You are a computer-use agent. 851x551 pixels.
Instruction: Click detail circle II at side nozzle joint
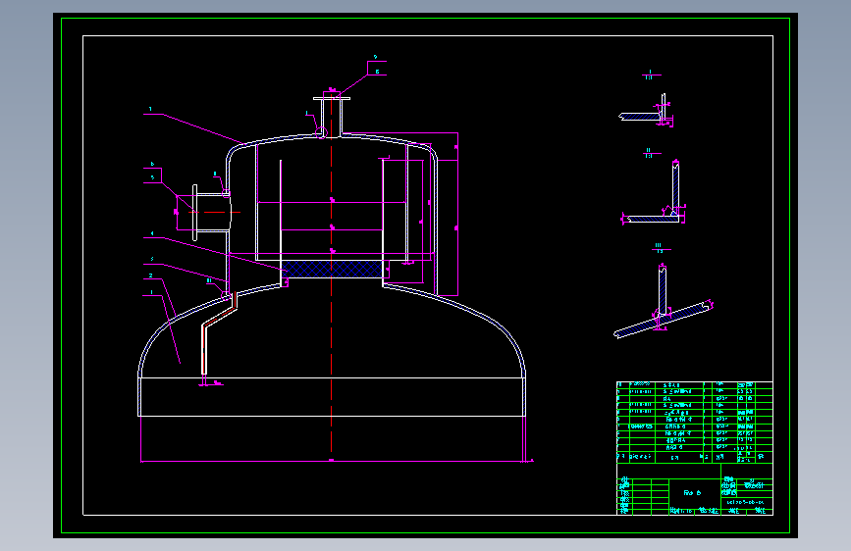click(x=227, y=193)
